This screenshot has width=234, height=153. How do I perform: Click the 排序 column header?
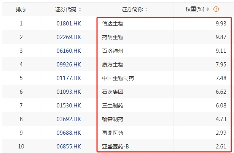click(x=21, y=9)
